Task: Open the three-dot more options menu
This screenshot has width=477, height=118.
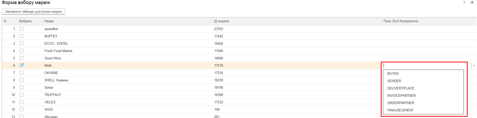Action: point(464,3)
